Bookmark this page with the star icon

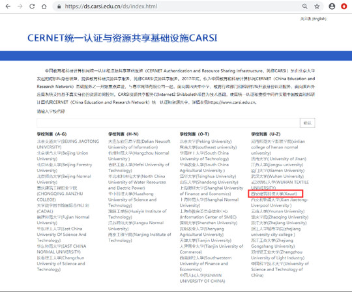pos(317,7)
